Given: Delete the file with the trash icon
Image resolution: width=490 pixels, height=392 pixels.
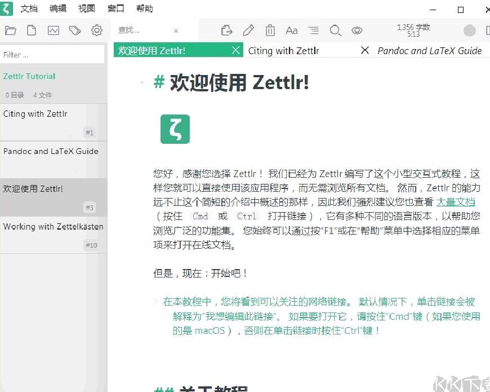Looking at the screenshot, I should click(270, 30).
